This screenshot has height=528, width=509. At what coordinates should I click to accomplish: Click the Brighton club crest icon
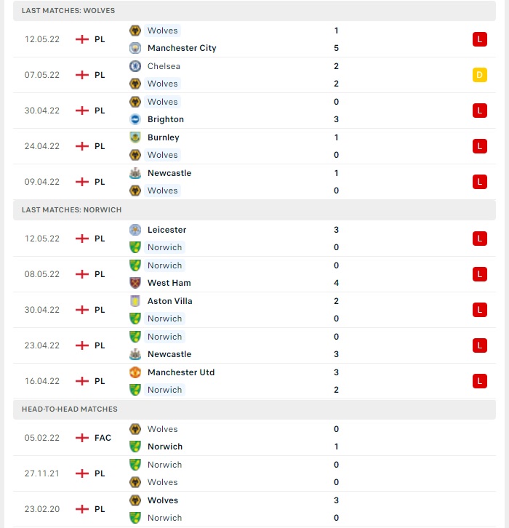[x=135, y=119]
